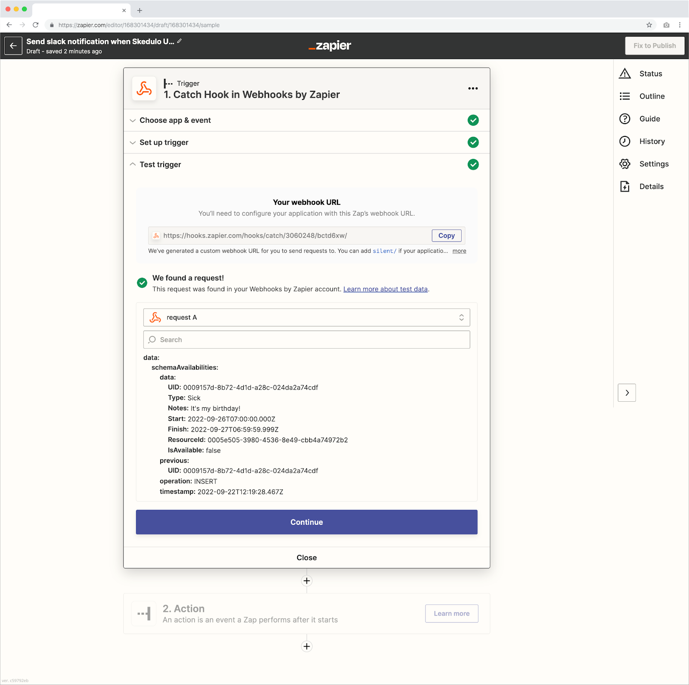Screen dimensions: 689x685
Task: Copy the webhook URL
Action: click(x=447, y=236)
